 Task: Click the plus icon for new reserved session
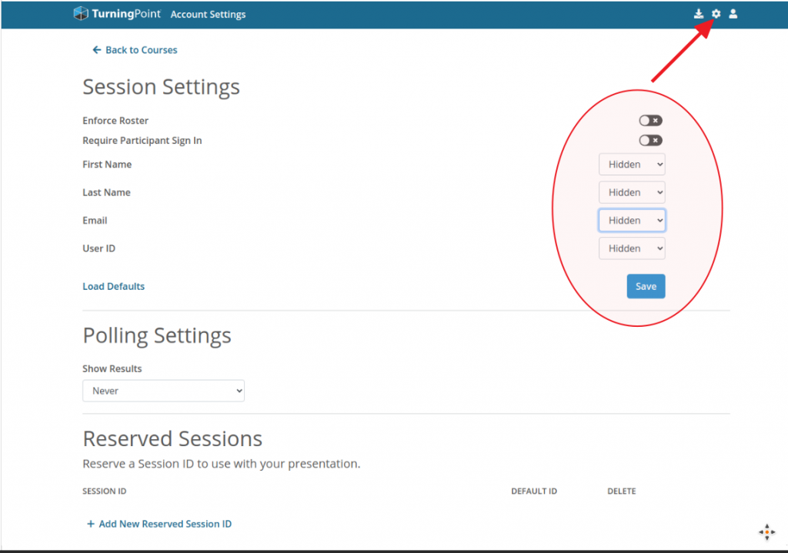(91, 524)
